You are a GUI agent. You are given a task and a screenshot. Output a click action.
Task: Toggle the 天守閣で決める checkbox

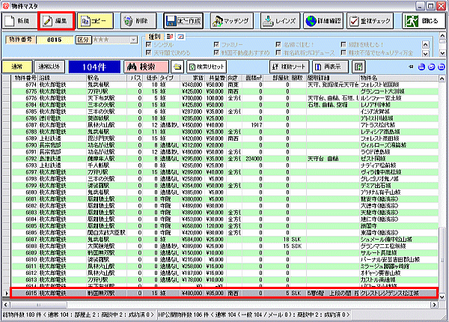pos(148,52)
